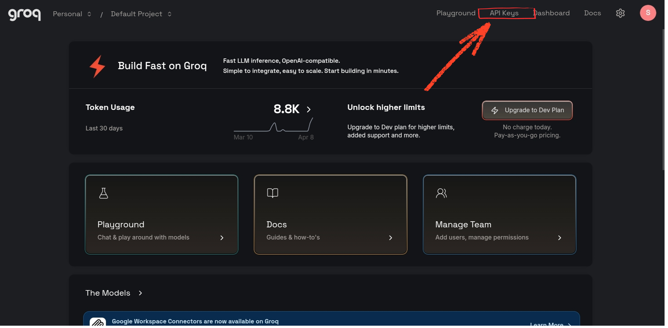Screen dimensions: 668x328
Task: Open token usage details via 8.8K chevron
Action: click(x=309, y=109)
